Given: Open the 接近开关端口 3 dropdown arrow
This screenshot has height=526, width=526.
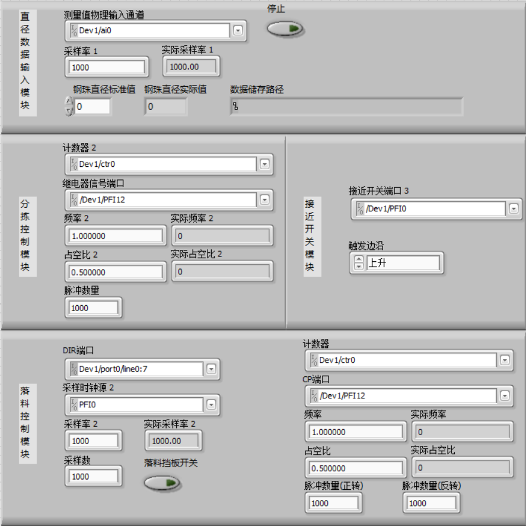Looking at the screenshot, I should [x=514, y=208].
